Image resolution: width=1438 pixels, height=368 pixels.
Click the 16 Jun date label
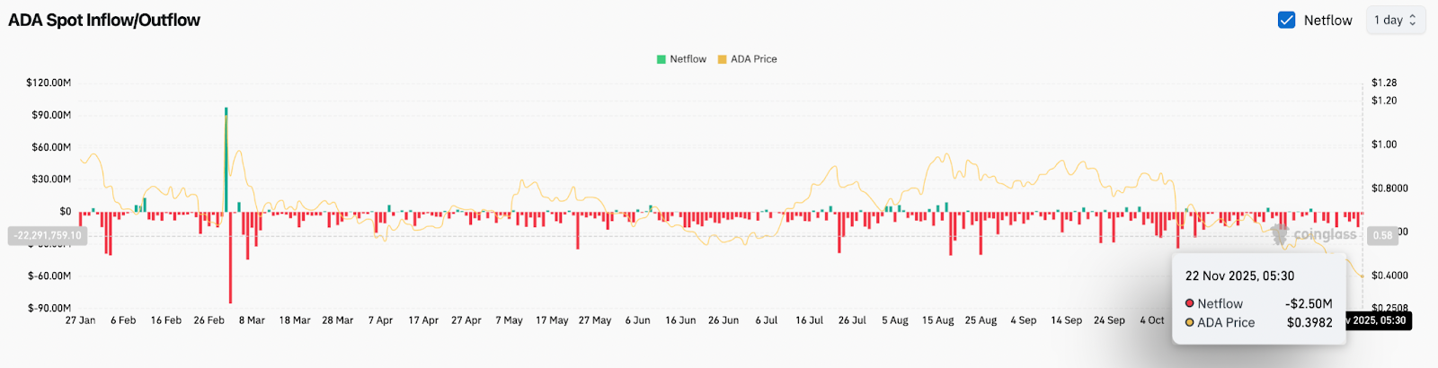(680, 320)
